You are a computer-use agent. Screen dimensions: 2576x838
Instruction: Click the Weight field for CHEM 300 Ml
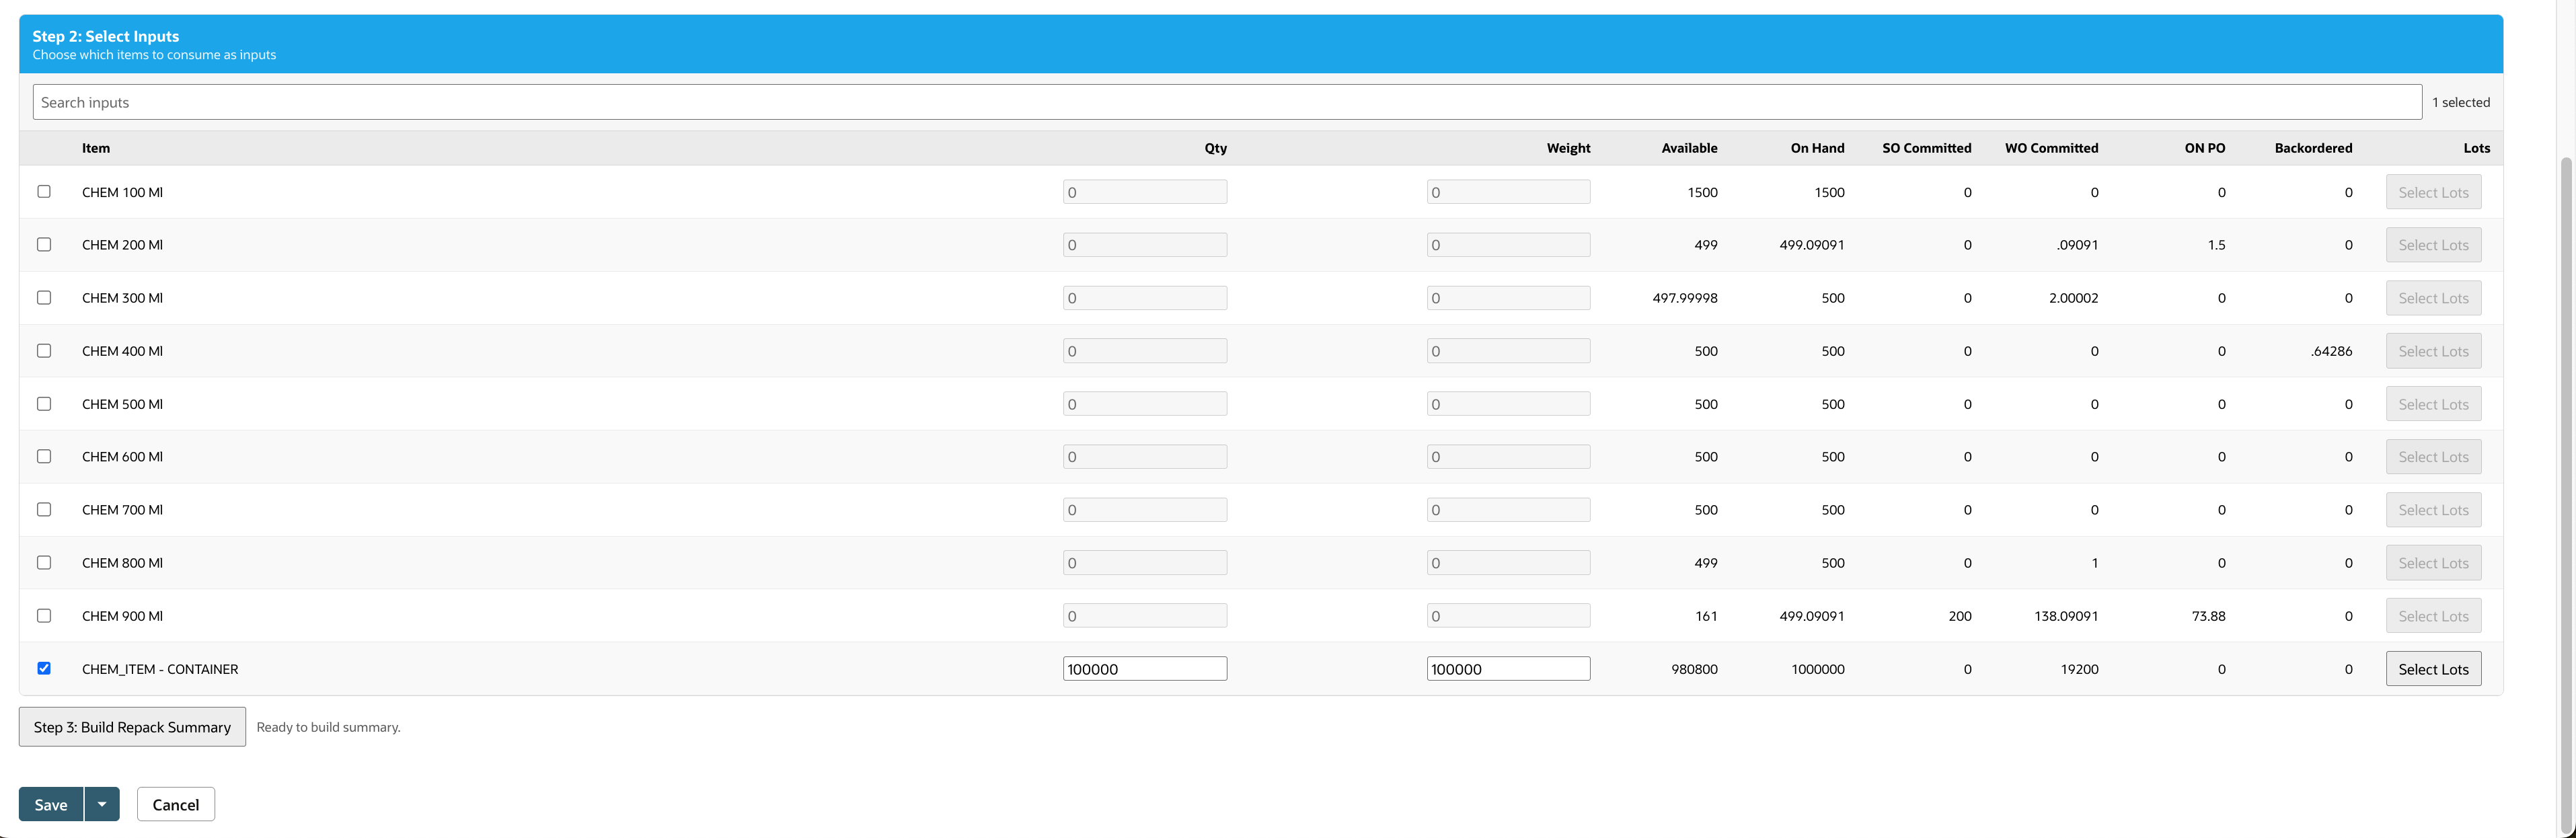coord(1508,297)
